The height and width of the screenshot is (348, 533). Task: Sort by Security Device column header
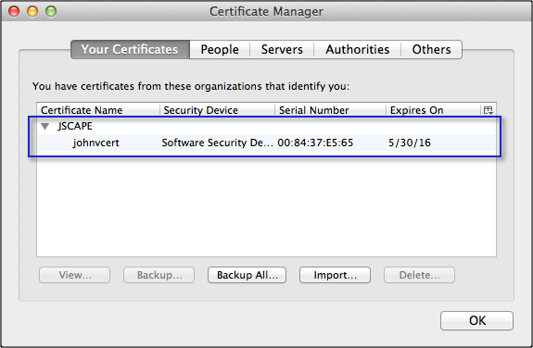(x=217, y=110)
